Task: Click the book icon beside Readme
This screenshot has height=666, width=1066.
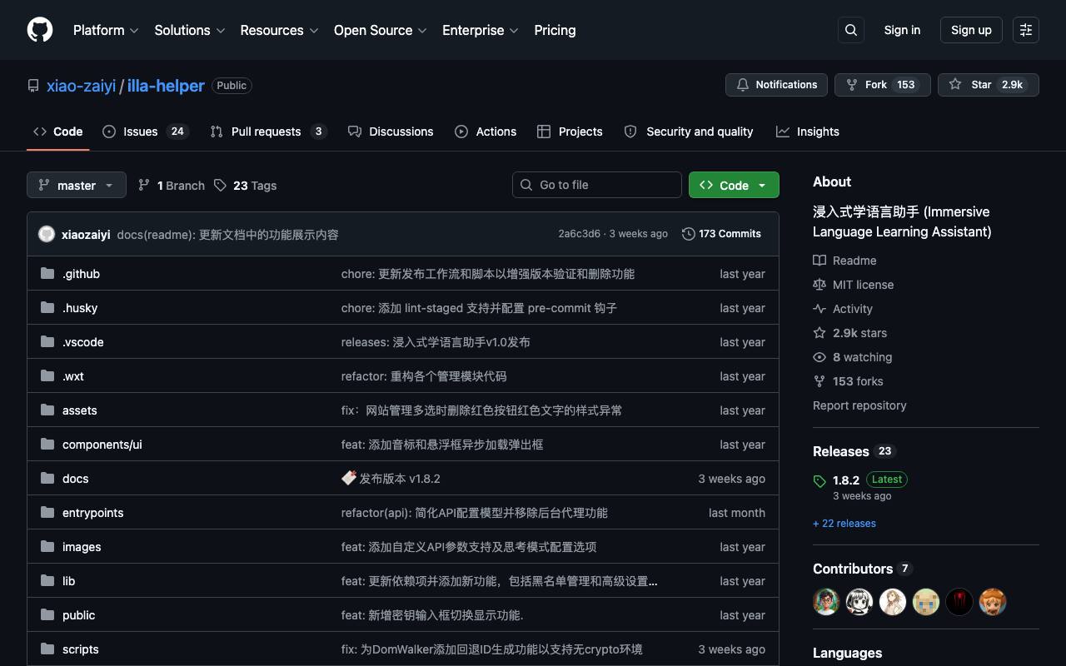Action: (819, 261)
